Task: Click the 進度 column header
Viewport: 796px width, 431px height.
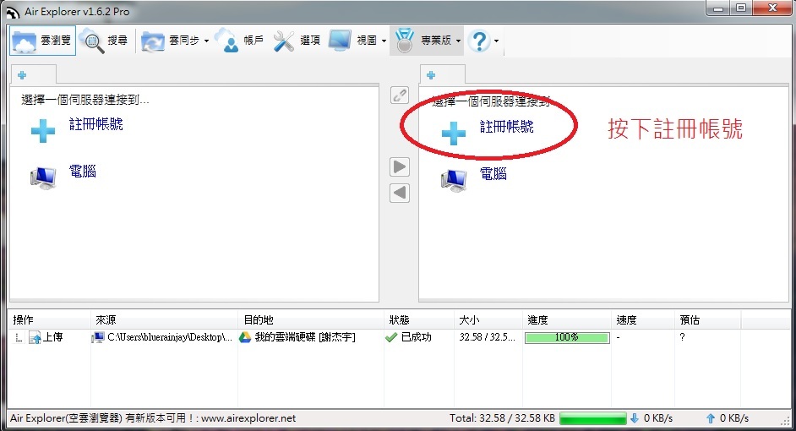Action: point(567,319)
